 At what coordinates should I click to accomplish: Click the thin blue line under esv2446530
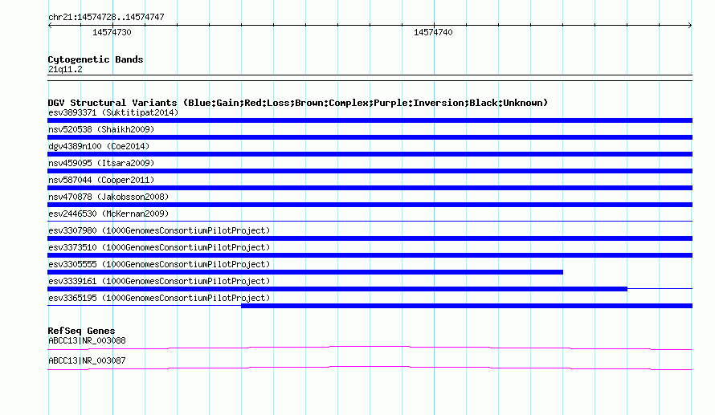tap(370, 222)
